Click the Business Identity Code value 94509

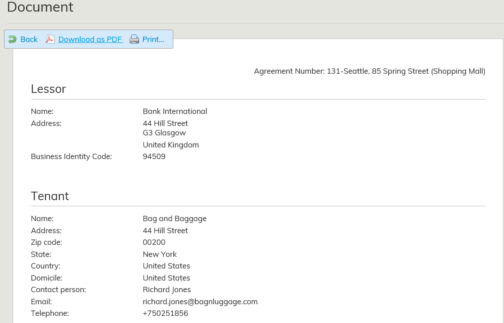coord(154,156)
